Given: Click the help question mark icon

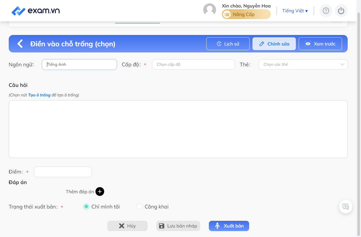Looking at the screenshot, I should [326, 11].
